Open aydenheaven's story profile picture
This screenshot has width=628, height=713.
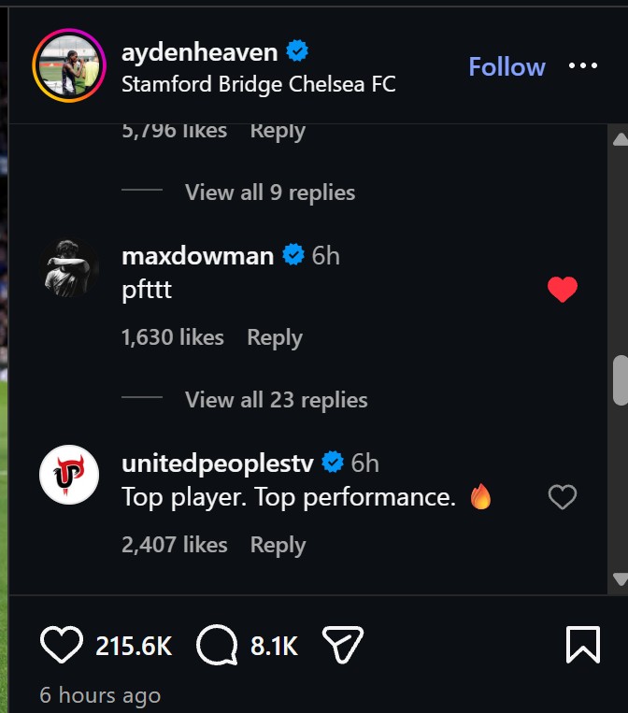68,65
